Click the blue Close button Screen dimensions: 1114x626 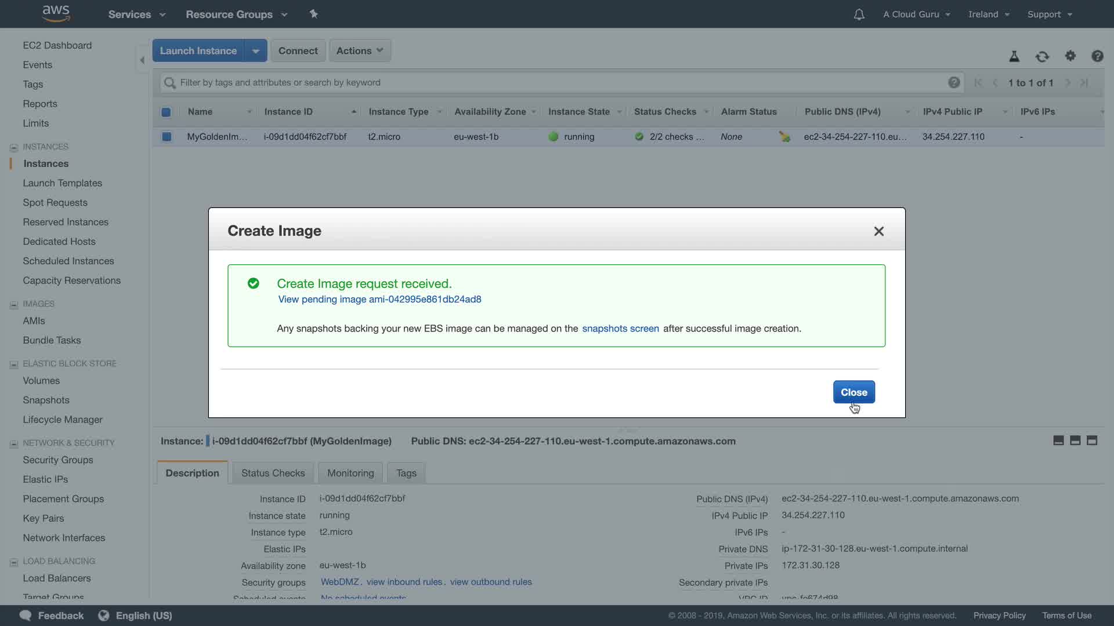click(x=853, y=392)
